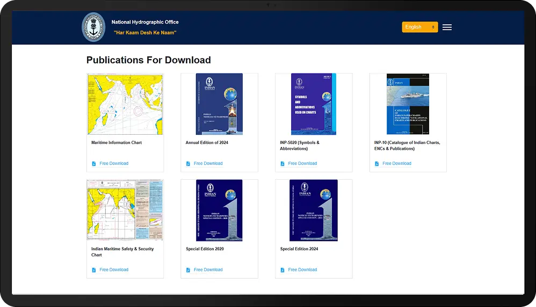
Task: Click the Annual Edition of 2024 title text
Action: 207,143
